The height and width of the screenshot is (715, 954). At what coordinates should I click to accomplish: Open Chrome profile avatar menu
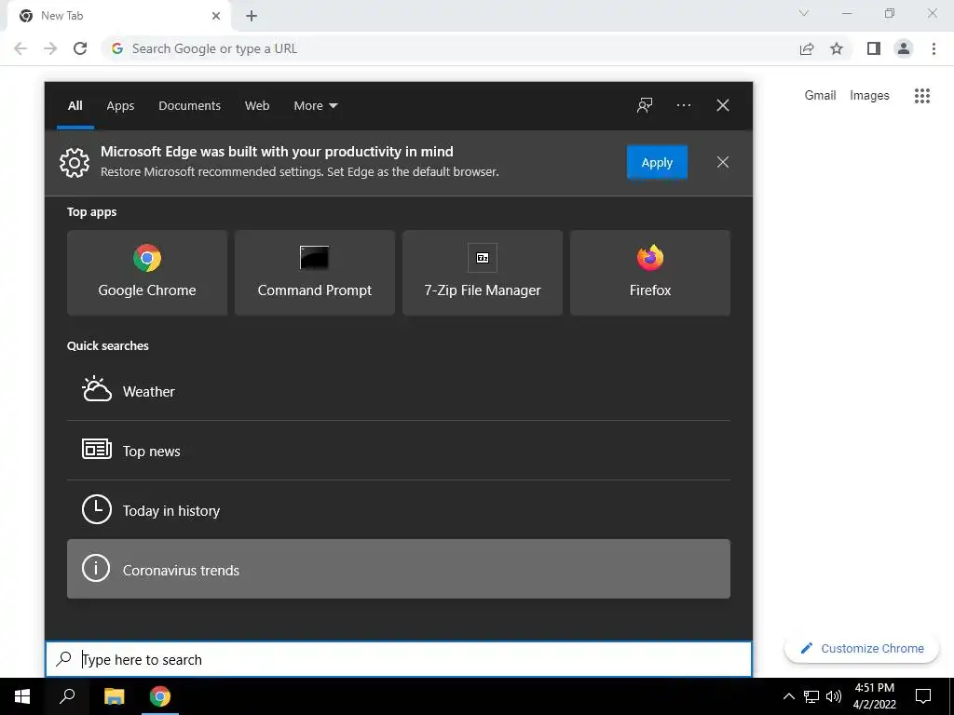point(904,48)
